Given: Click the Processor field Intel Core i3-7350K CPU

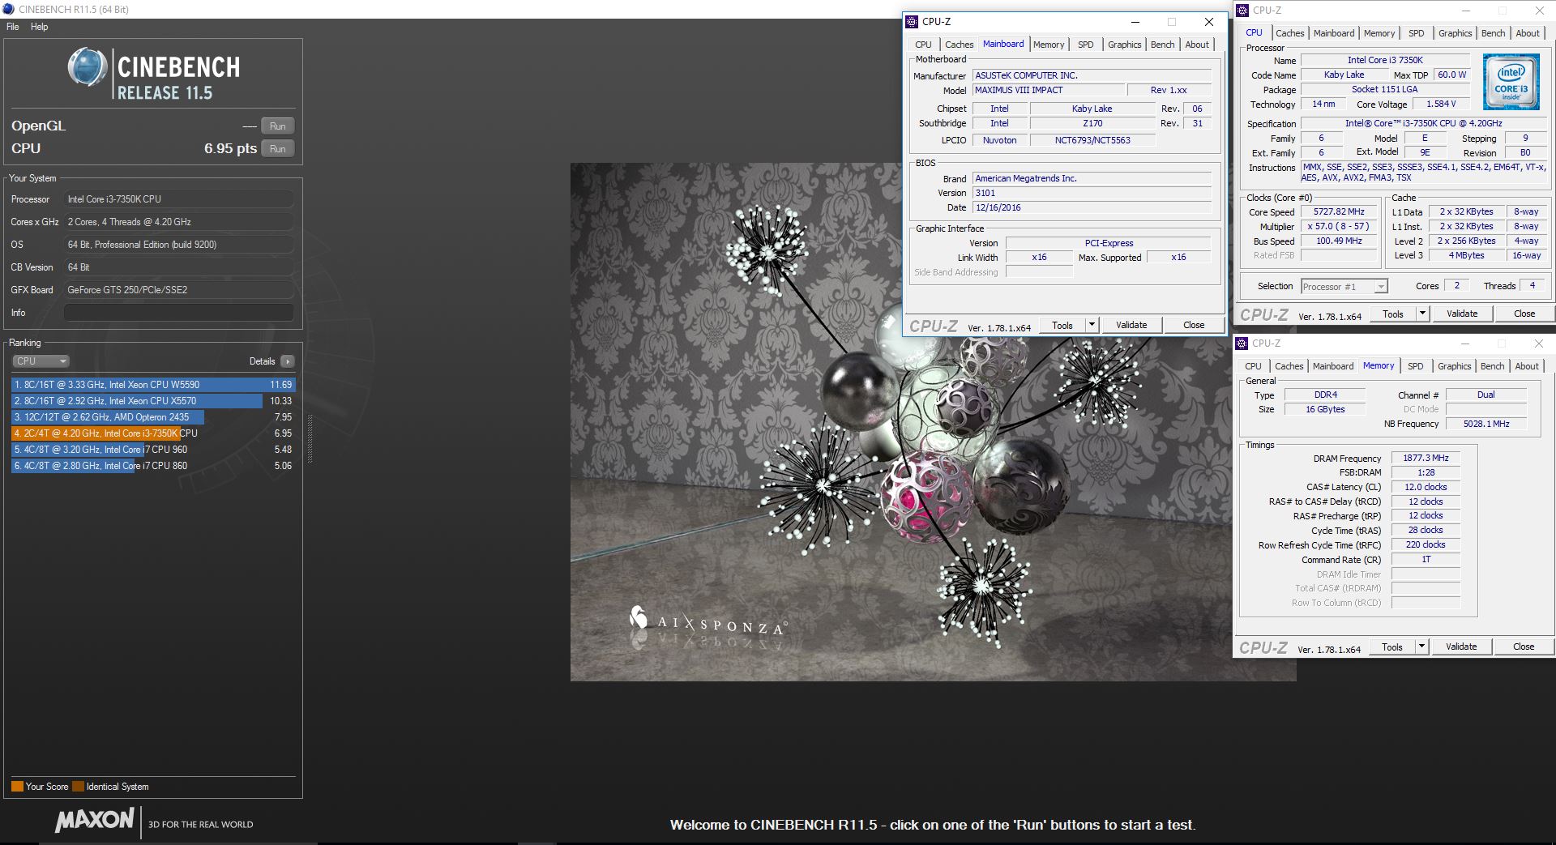Looking at the screenshot, I should point(178,199).
